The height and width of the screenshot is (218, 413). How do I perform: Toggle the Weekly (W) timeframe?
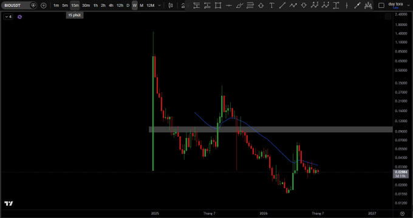(135, 5)
